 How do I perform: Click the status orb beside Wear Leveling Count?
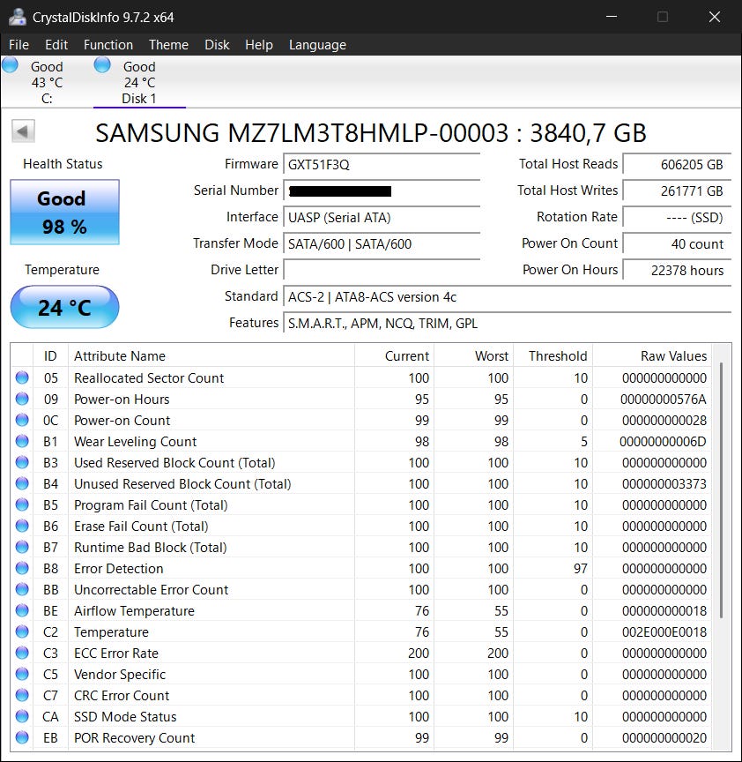coord(22,441)
